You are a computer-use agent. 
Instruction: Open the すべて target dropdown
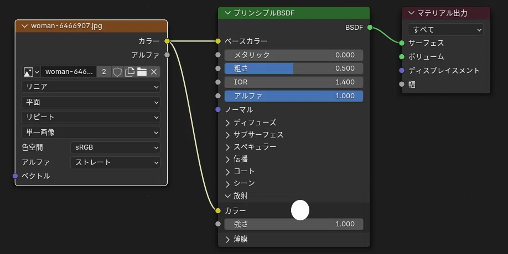click(x=445, y=30)
